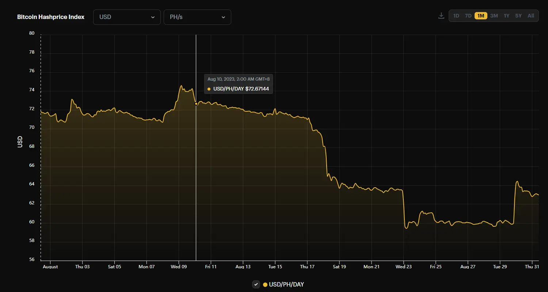The width and height of the screenshot is (548, 292).
Task: Switch chart to 1Y range
Action: [x=506, y=16]
